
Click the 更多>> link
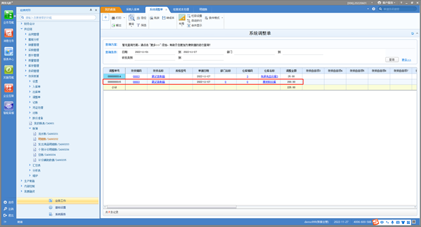406,60
